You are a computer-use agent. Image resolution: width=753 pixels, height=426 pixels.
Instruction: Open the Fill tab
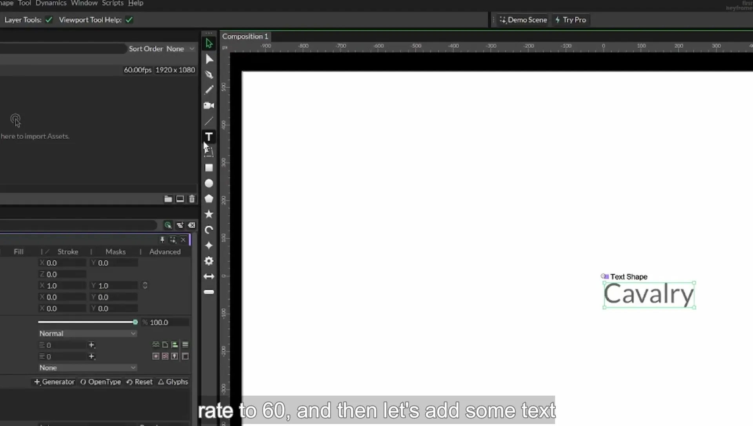(18, 252)
